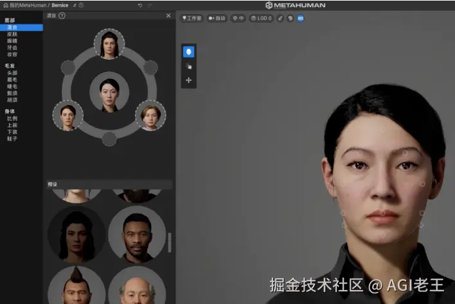Screen dimensions: 455x304
Task: Click the 身体 section heading
Action: [10, 112]
